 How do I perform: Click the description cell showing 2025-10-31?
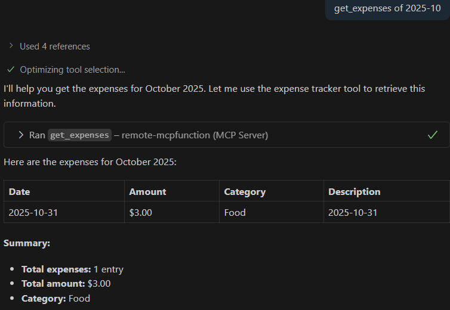tap(353, 212)
